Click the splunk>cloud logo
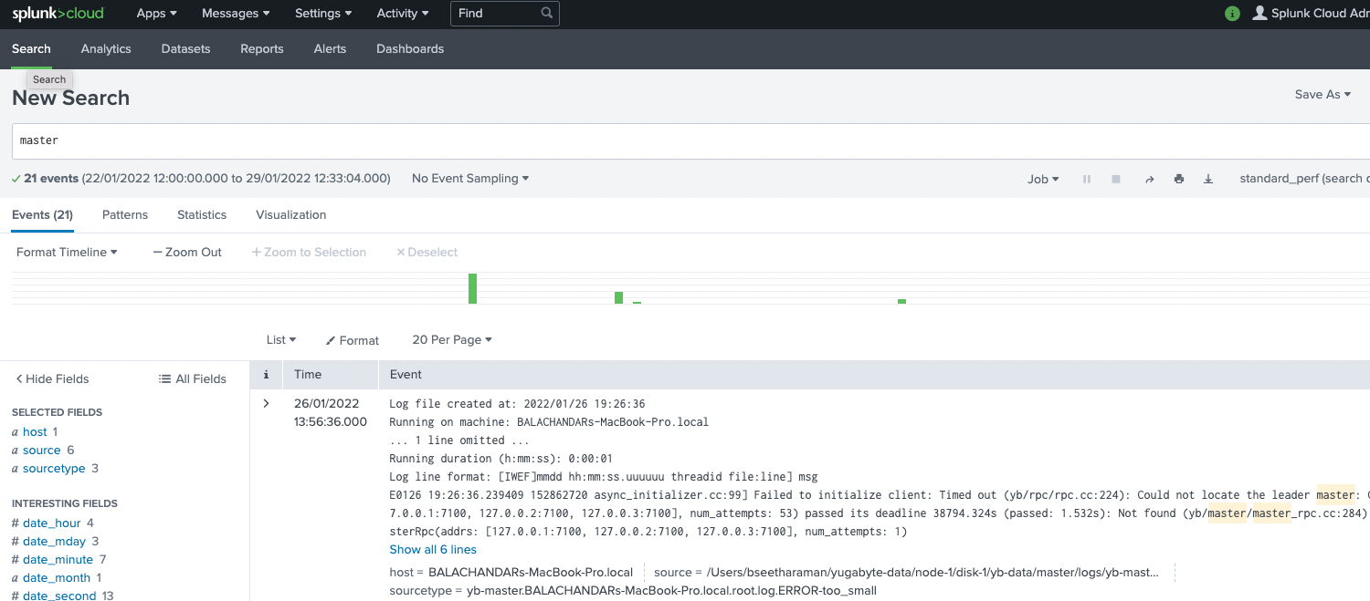Image resolution: width=1370 pixels, height=601 pixels. pyautogui.click(x=58, y=14)
